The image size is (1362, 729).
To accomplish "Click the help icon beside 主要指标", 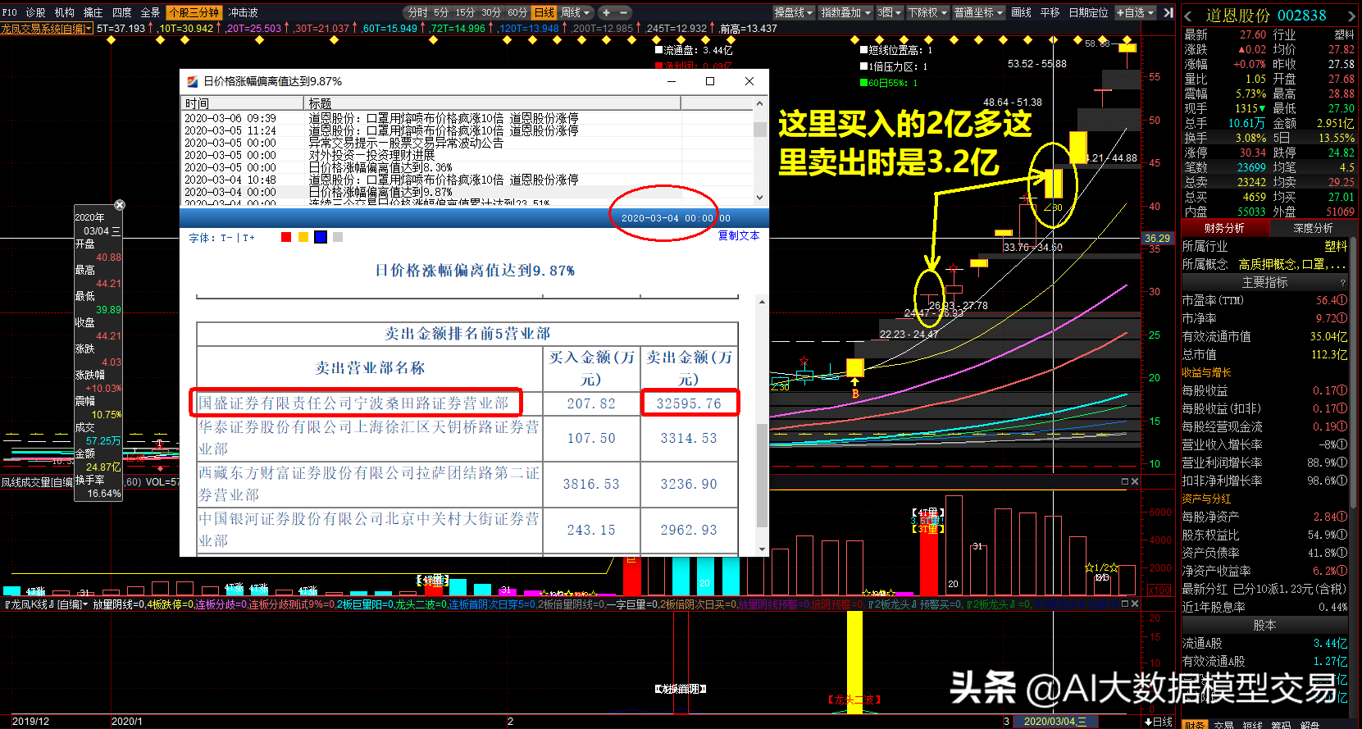I will coord(1342,283).
